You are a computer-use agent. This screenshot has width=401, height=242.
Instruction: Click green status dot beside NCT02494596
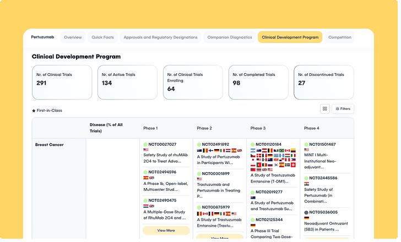point(145,172)
